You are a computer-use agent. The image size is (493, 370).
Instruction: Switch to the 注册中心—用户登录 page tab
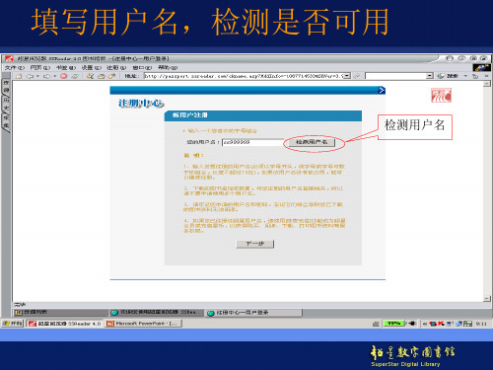(253, 313)
